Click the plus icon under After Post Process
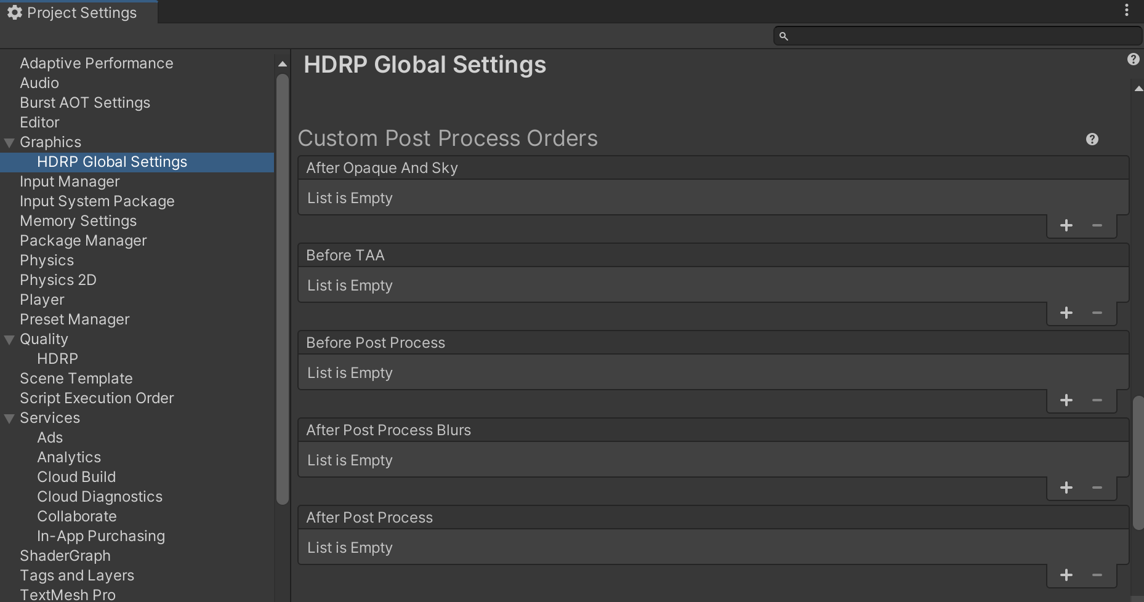1144x602 pixels. (x=1066, y=575)
